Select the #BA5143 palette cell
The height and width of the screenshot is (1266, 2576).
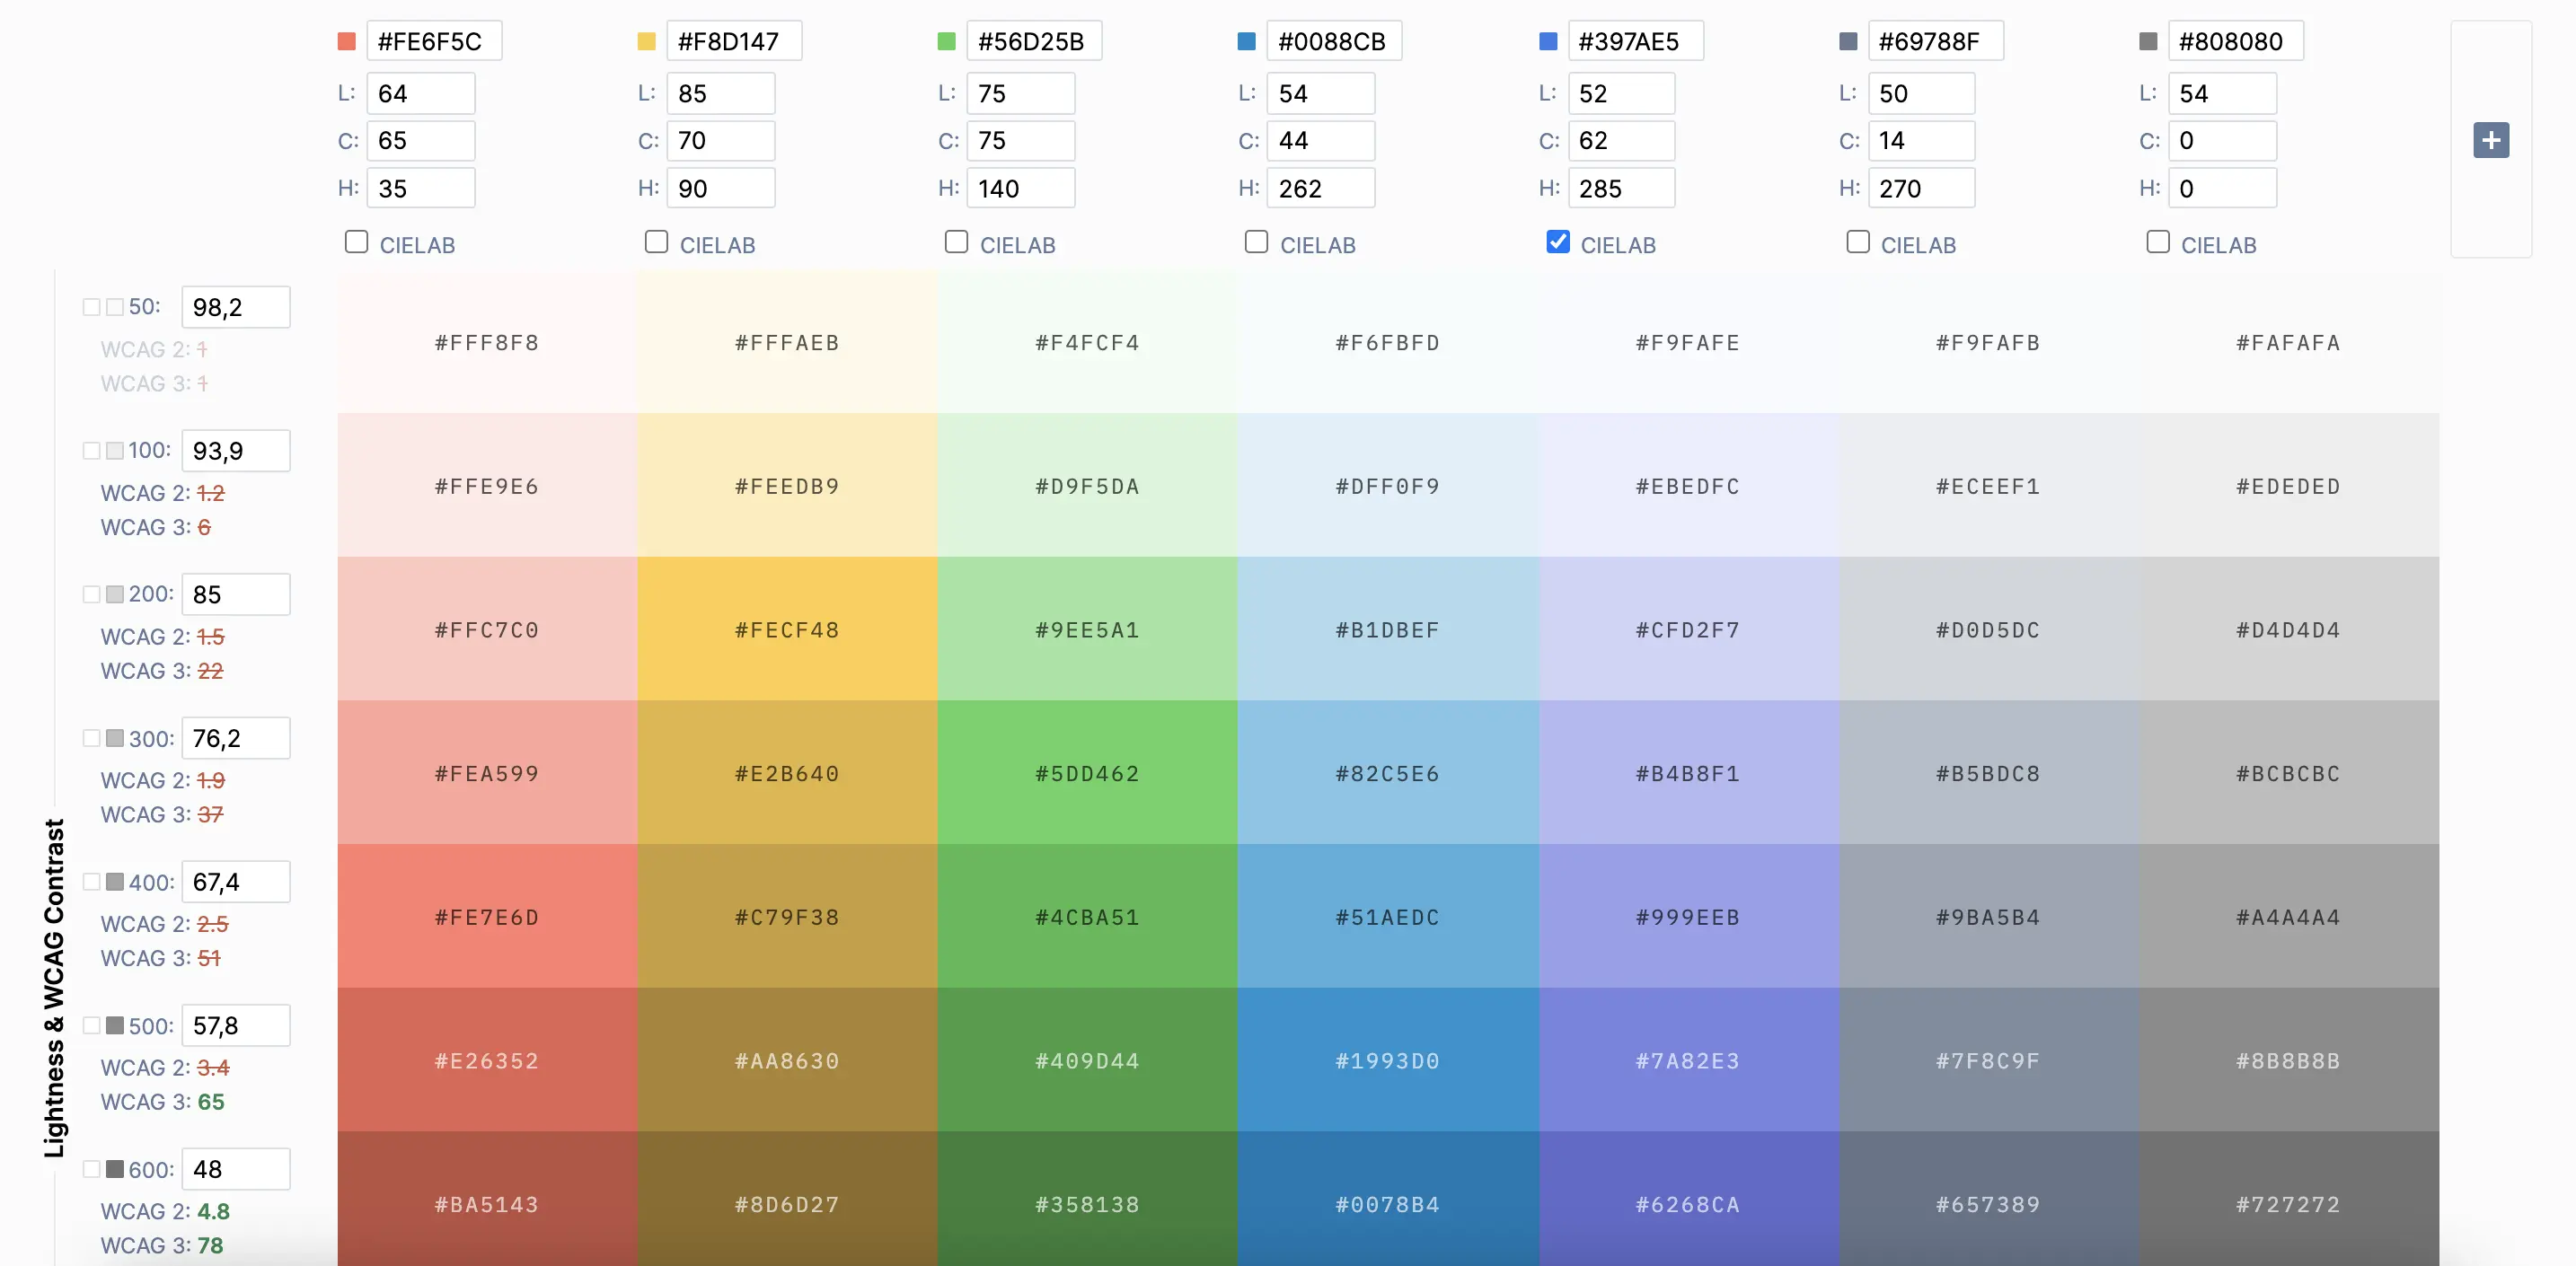pos(487,1200)
